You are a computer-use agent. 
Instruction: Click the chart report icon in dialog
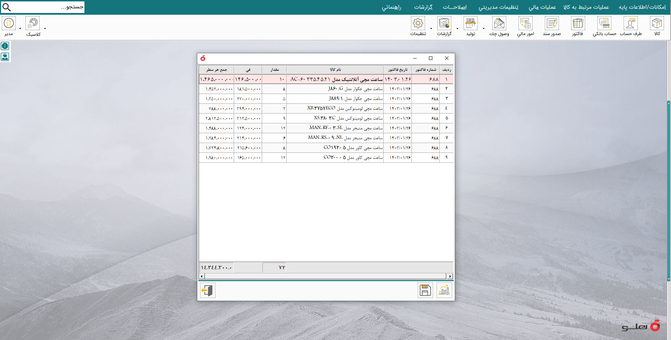click(444, 290)
